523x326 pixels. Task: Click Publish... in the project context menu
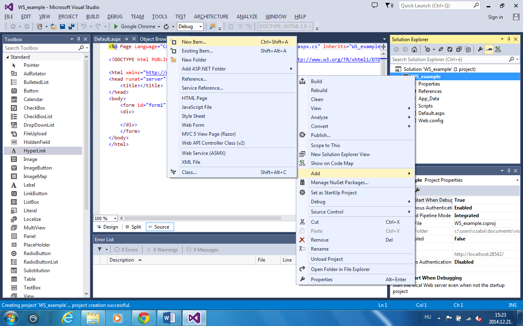[355, 135]
